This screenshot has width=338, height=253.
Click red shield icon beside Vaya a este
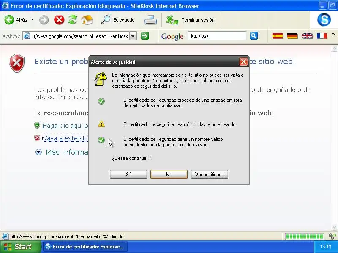pyautogui.click(x=37, y=138)
